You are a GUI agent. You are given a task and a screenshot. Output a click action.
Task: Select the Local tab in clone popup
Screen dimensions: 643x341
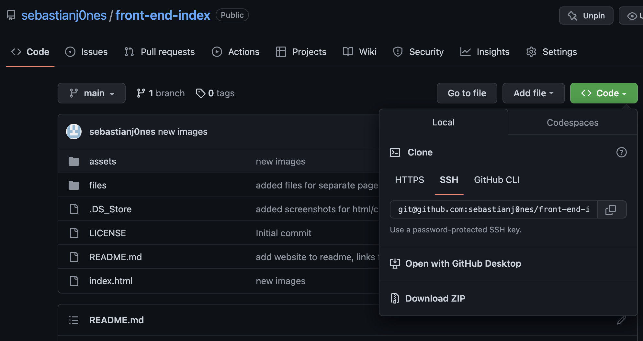pyautogui.click(x=444, y=122)
